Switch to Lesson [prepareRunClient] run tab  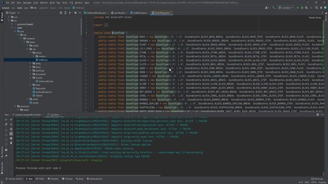pyautogui.click(x=27, y=114)
